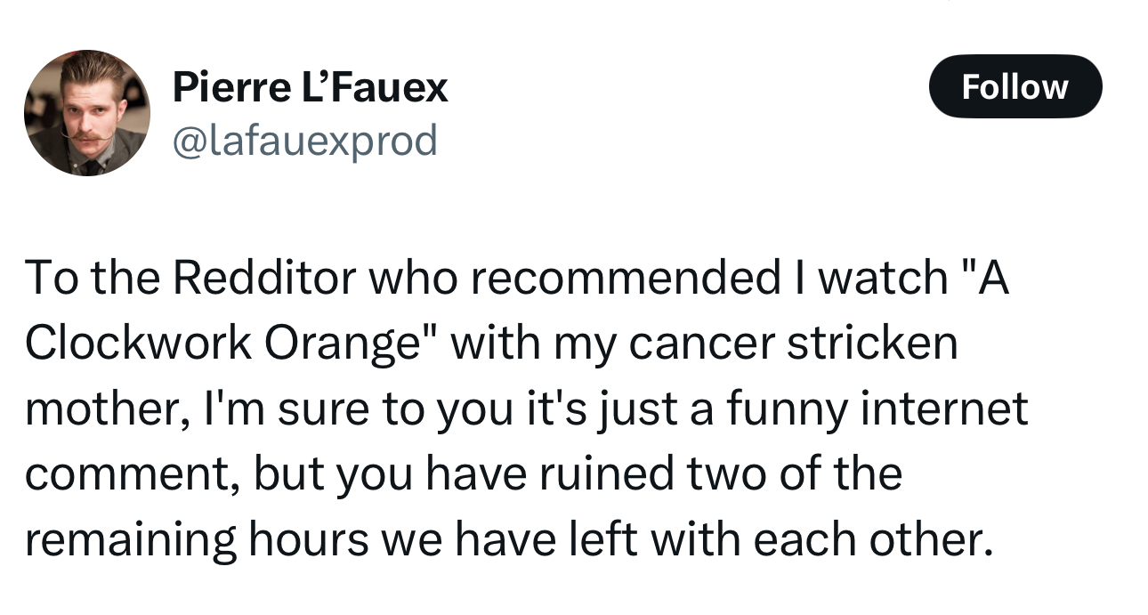Open Pierre L'Fauex's profile picture
This screenshot has width=1148, height=615.
click(87, 113)
